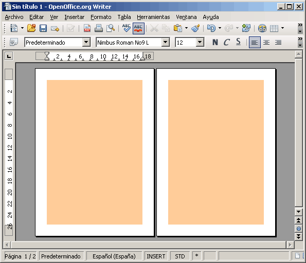This screenshot has height=263, width=306.
Task: Click the Undo arrow icon
Action: (211, 28)
